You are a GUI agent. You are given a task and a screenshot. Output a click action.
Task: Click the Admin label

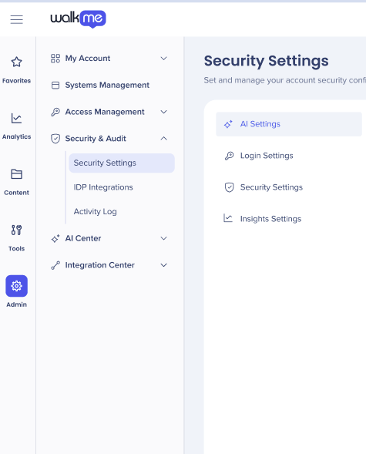16,304
